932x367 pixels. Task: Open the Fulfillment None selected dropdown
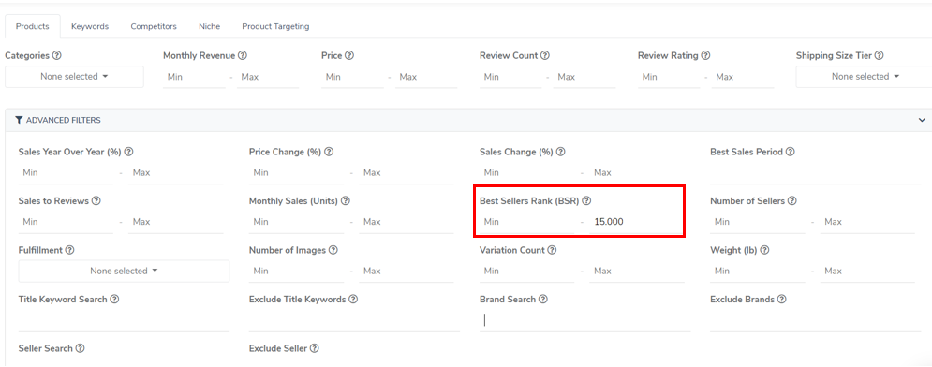pos(124,271)
